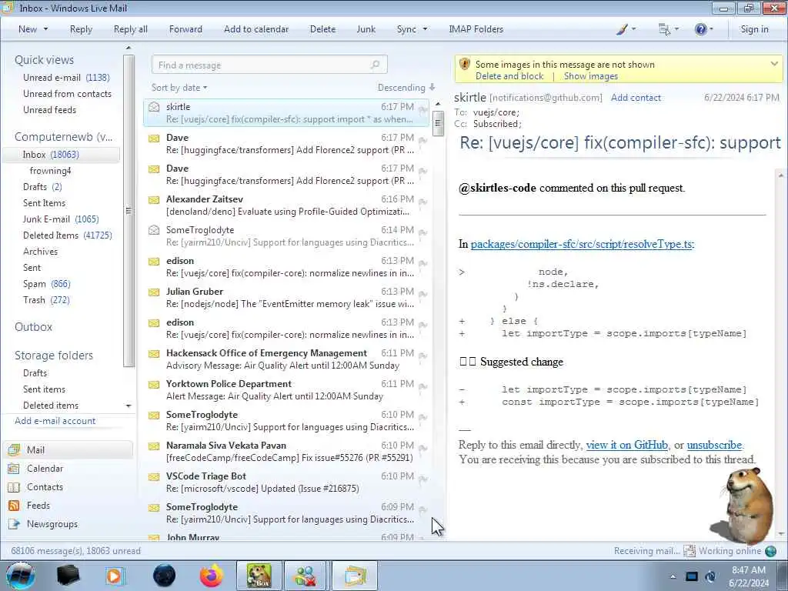
Task: Toggle flag on the skirtle message
Action: [x=422, y=109]
